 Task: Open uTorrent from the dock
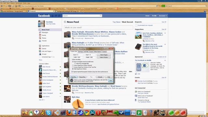pyautogui.click(x=139, y=113)
